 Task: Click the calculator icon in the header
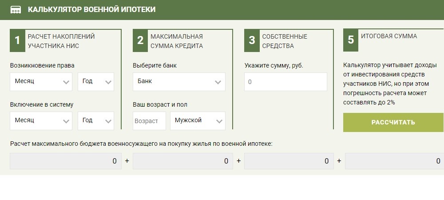tap(16, 10)
